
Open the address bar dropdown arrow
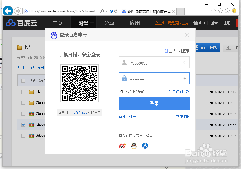point(107,11)
